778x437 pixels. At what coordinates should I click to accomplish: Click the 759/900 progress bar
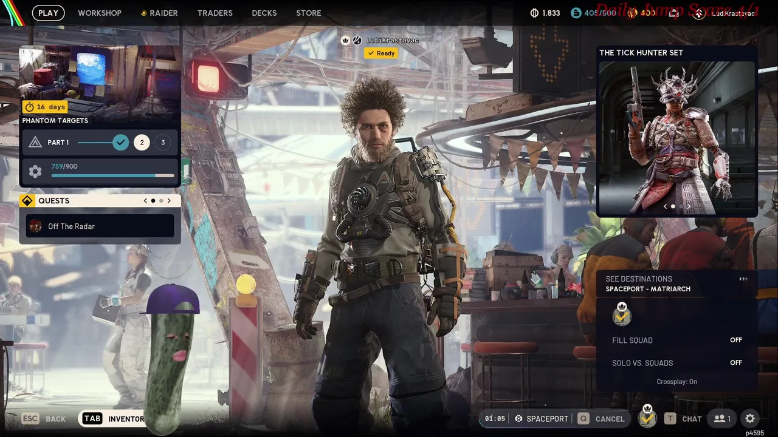112,175
